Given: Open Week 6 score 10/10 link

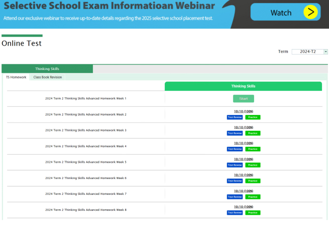Looking at the screenshot, I should [x=243, y=175].
